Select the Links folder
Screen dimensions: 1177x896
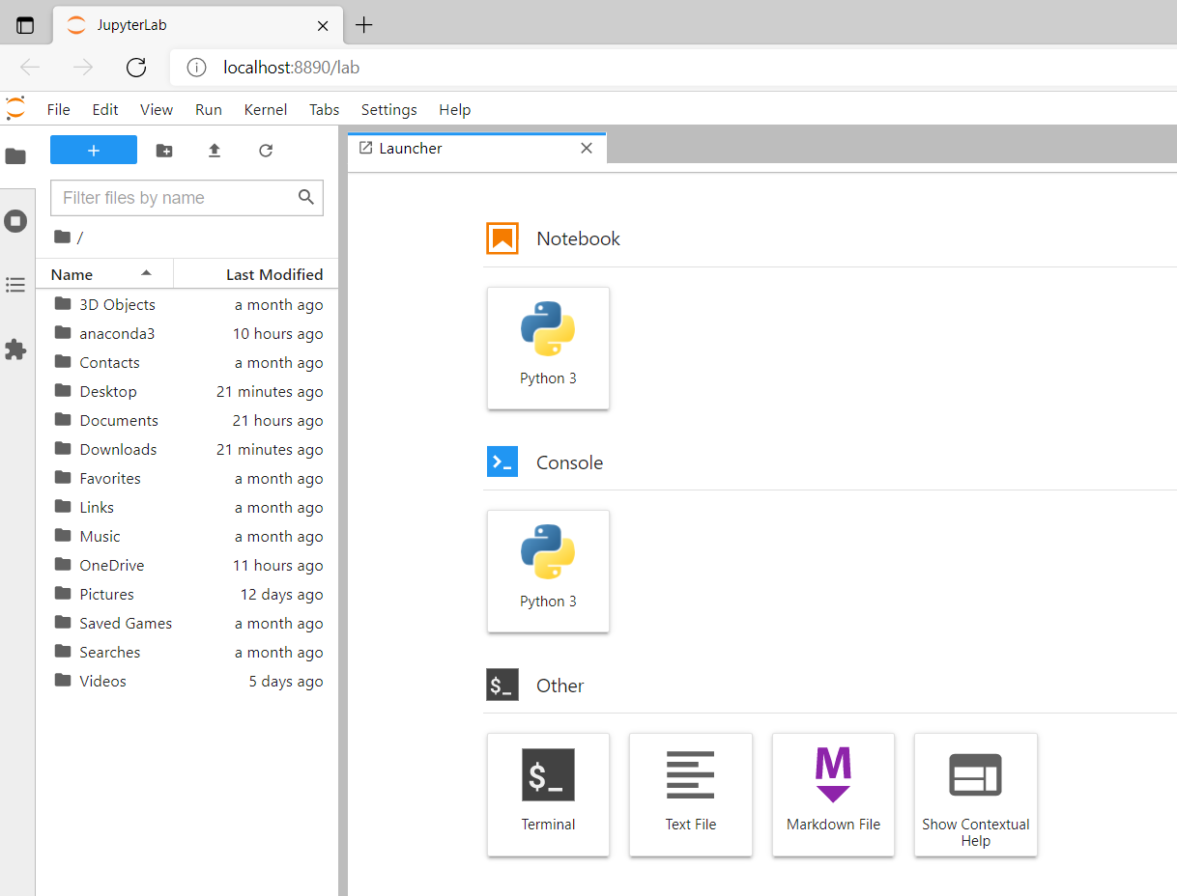(187, 507)
